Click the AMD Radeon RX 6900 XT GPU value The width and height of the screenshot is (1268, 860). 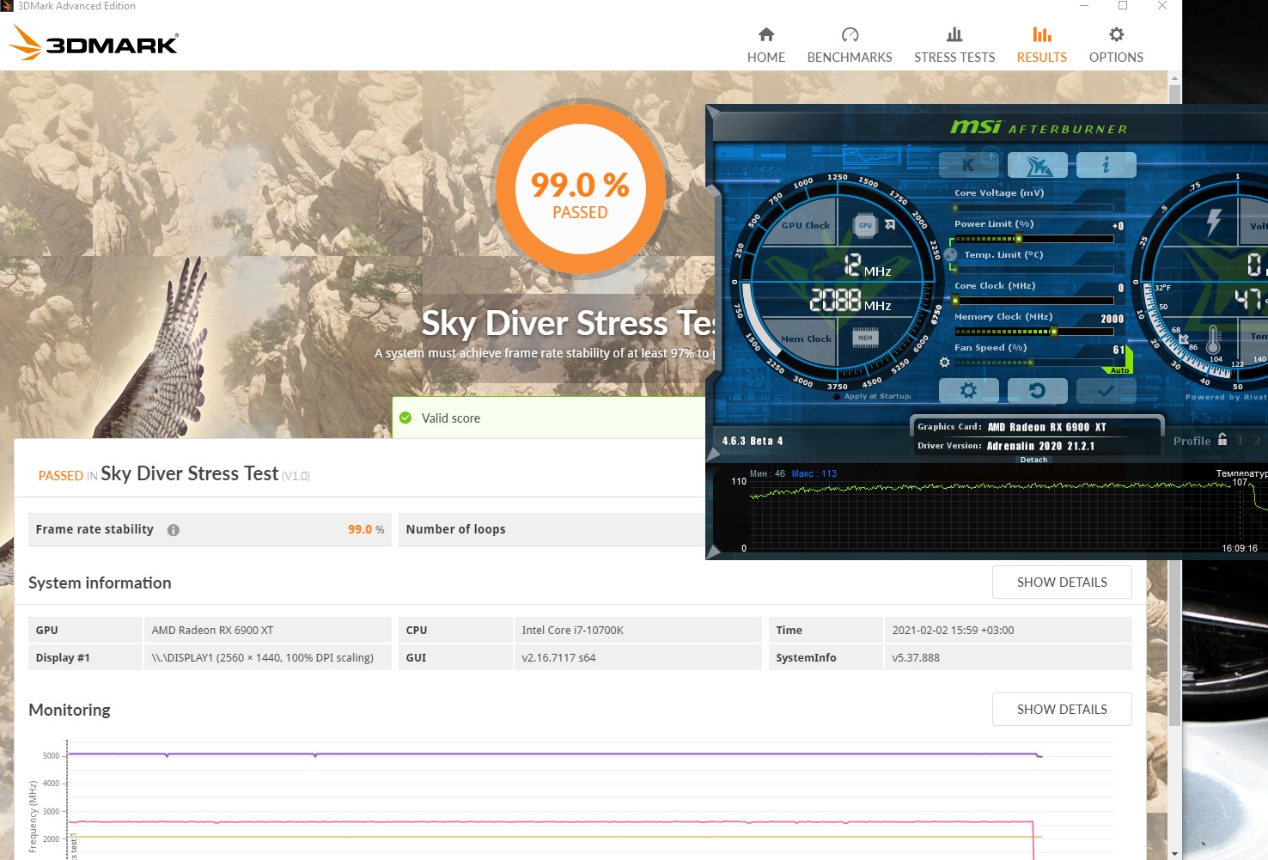212,631
